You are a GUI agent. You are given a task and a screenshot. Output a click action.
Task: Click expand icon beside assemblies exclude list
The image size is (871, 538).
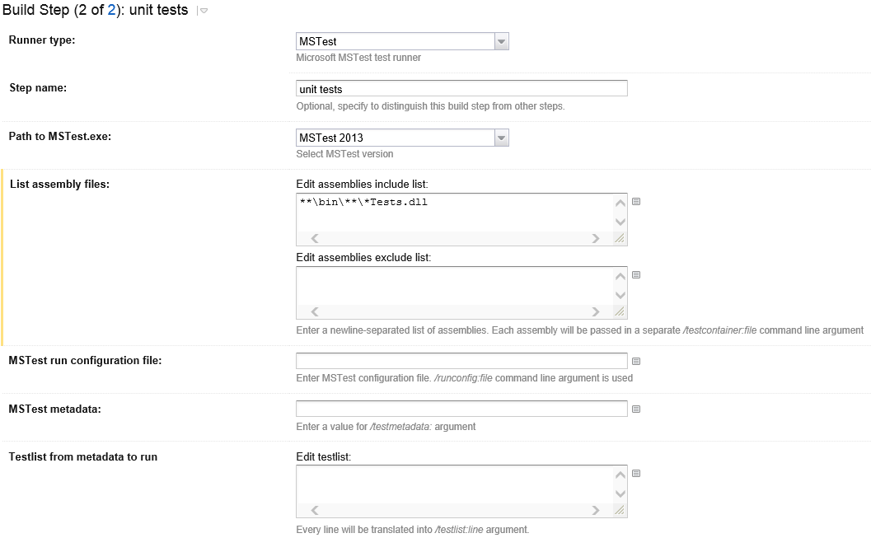[x=636, y=275]
